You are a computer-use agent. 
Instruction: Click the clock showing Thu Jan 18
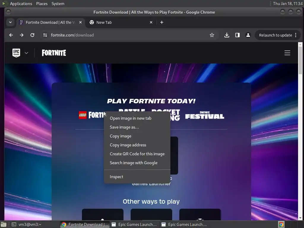(x=288, y=4)
